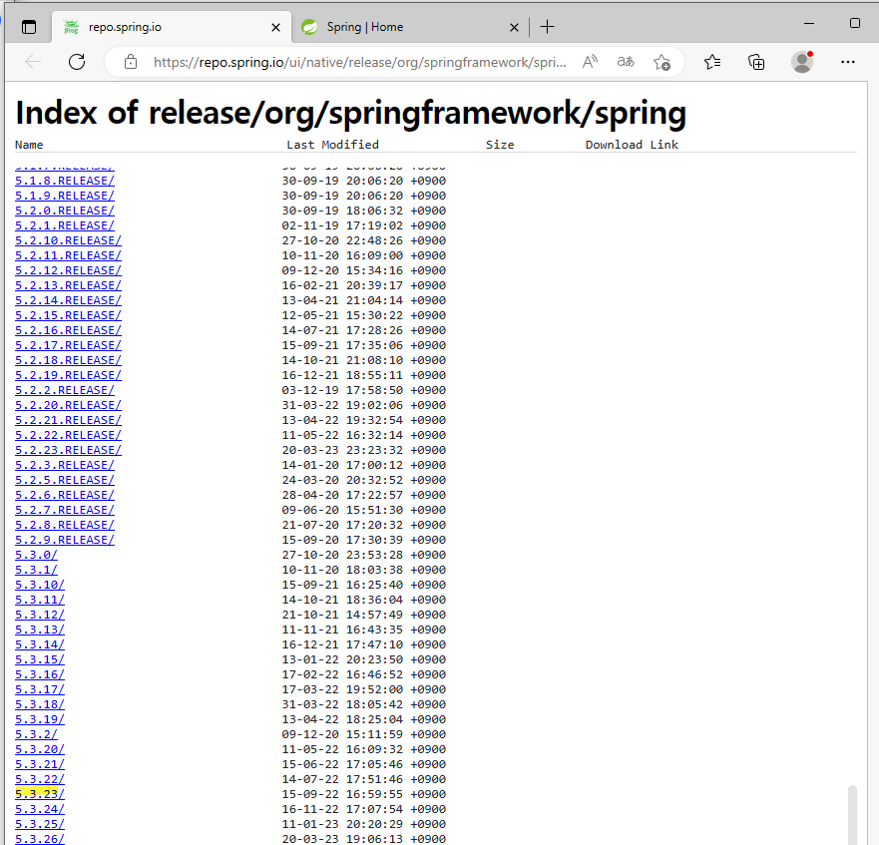Browse the 5.3.19/ directory
The height and width of the screenshot is (845, 879).
[x=39, y=719]
